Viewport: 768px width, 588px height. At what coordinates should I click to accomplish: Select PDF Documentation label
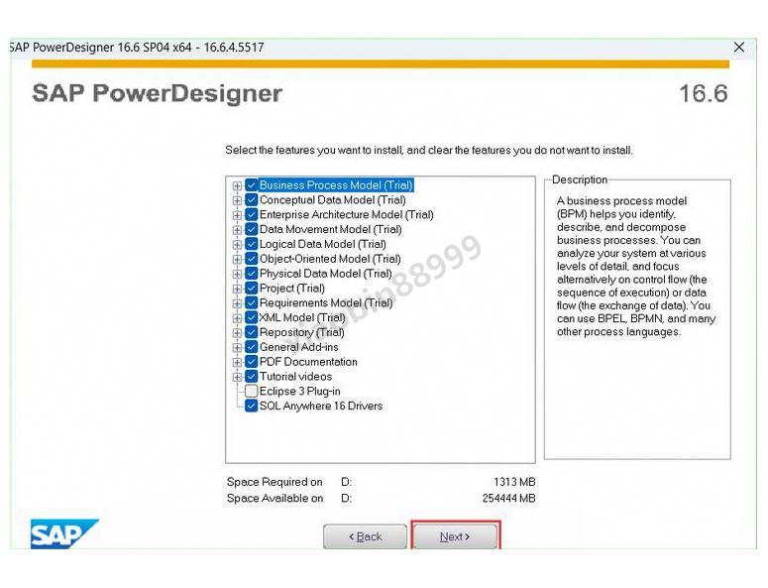point(308,362)
